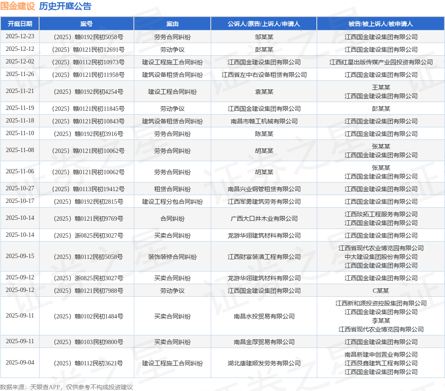Click the 历史开庭公告 heading
This screenshot has width=445, height=391.
coord(65,6)
